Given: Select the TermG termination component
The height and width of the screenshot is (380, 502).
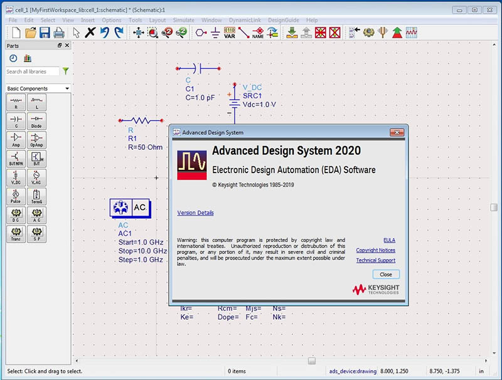Looking at the screenshot, I should coord(36,196).
